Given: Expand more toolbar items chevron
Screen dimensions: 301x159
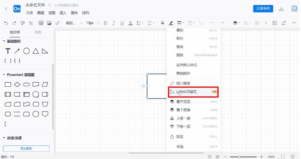Looking at the screenshot, I should [266, 23].
